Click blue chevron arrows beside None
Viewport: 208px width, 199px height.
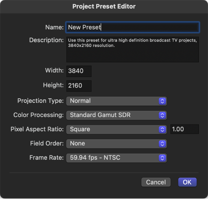point(162,143)
